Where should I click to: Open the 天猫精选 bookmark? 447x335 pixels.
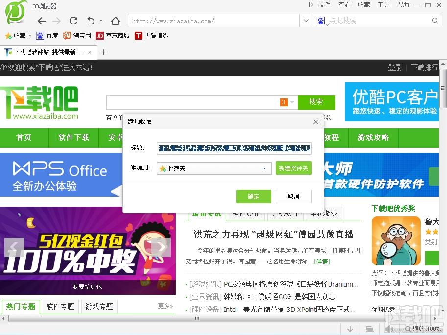pos(151,36)
